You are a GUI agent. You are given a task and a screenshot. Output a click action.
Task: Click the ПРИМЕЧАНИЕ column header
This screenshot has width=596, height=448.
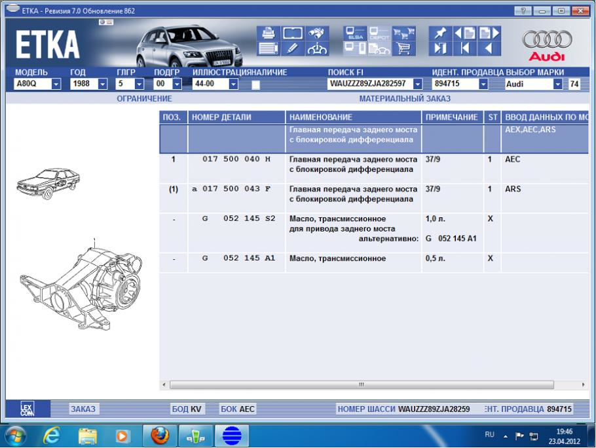pos(452,117)
